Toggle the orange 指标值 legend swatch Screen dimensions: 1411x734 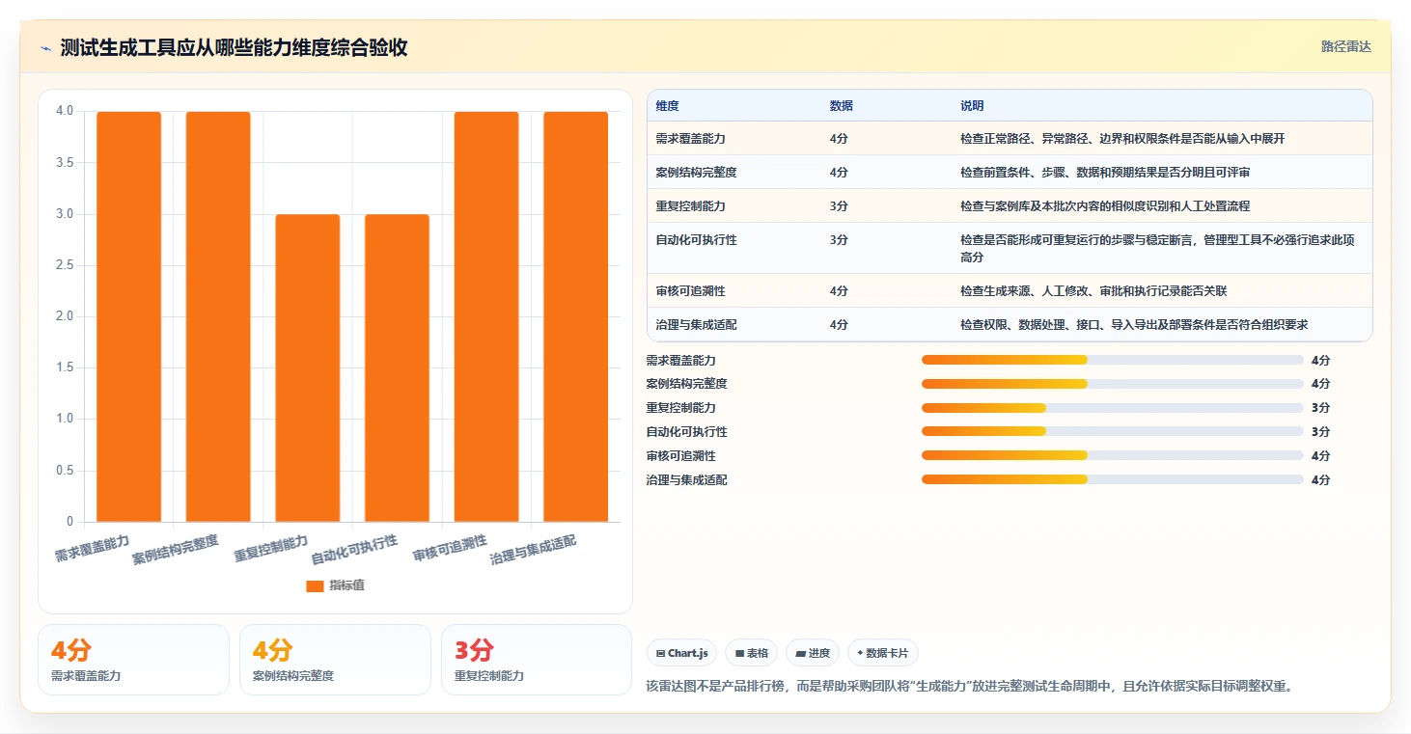coord(315,585)
